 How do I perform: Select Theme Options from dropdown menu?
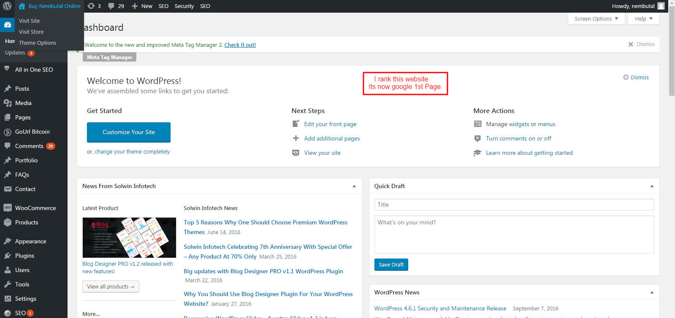[38, 43]
